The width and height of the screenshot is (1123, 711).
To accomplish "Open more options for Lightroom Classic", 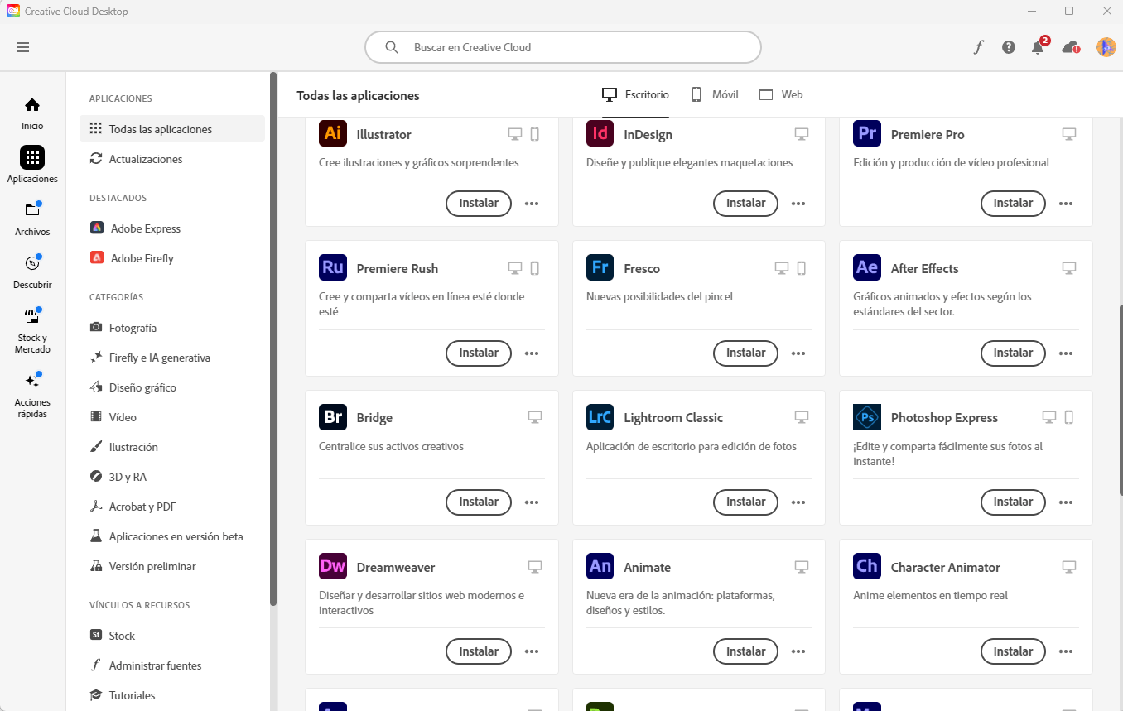I will [798, 502].
